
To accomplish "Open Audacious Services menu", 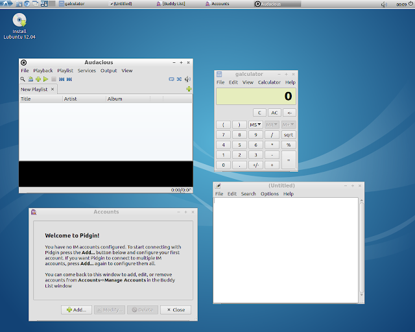I will pyautogui.click(x=86, y=71).
